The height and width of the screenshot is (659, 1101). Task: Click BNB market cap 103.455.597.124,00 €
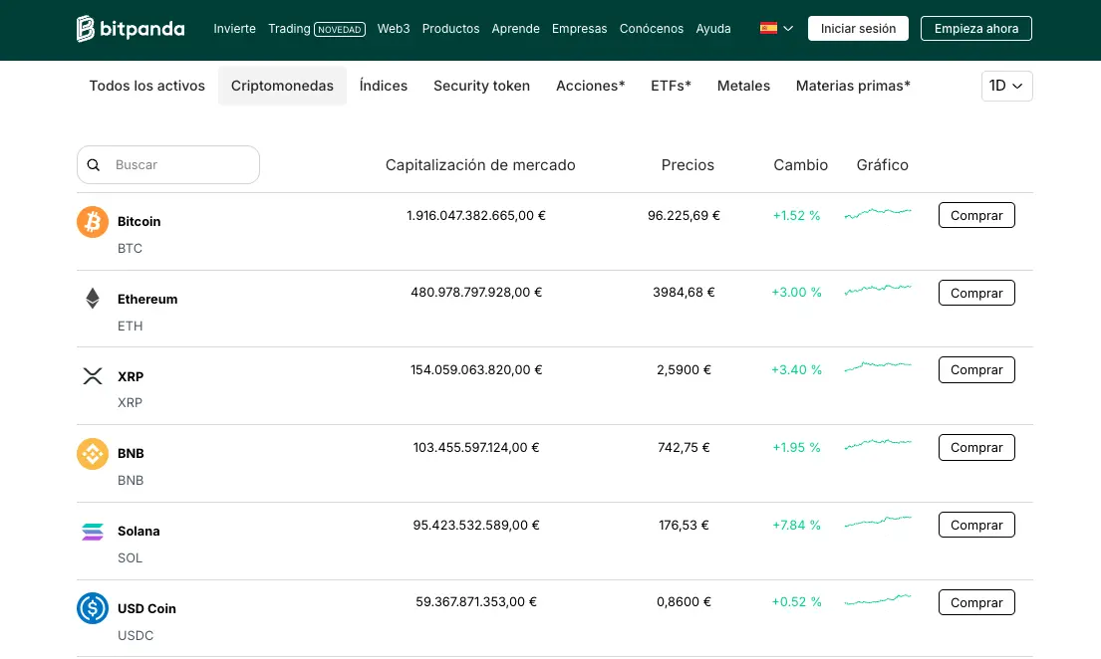476,447
